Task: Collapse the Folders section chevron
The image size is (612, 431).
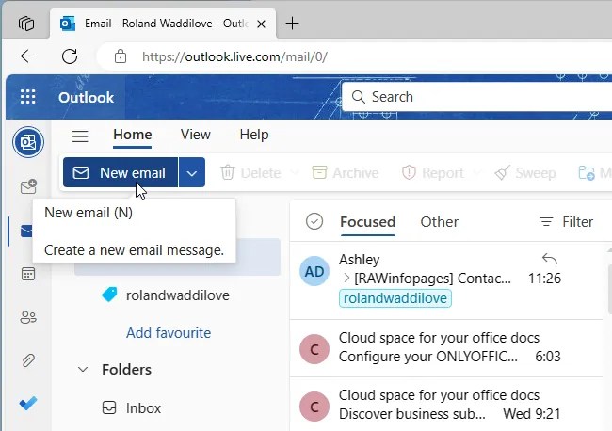Action: (x=83, y=370)
